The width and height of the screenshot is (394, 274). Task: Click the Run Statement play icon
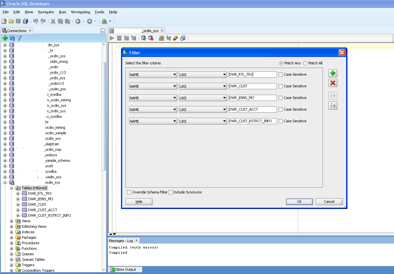coord(112,38)
